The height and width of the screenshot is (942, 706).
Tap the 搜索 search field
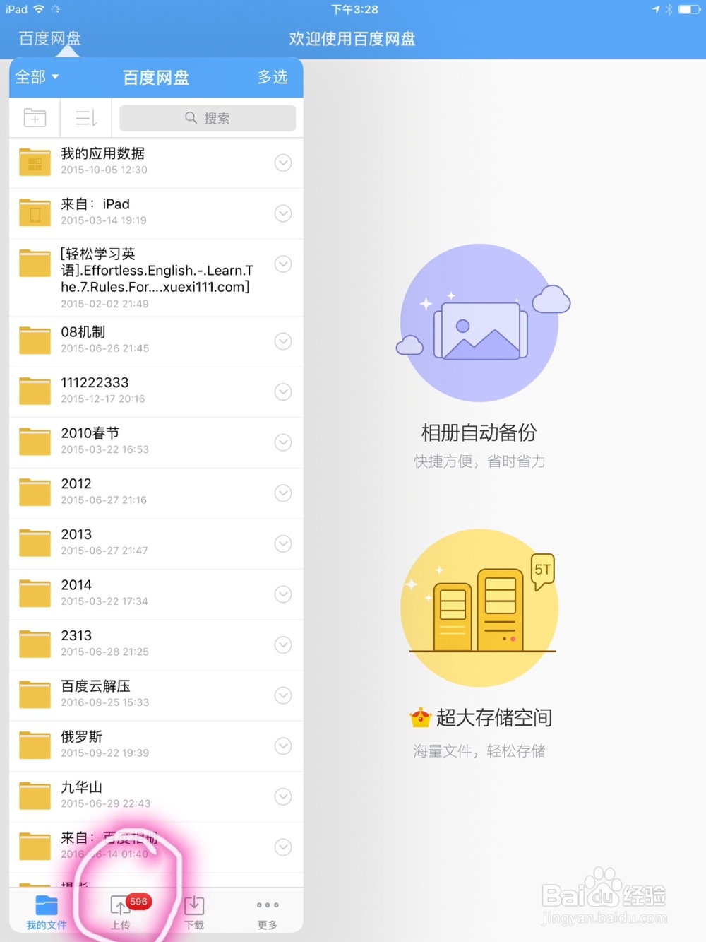[x=208, y=117]
